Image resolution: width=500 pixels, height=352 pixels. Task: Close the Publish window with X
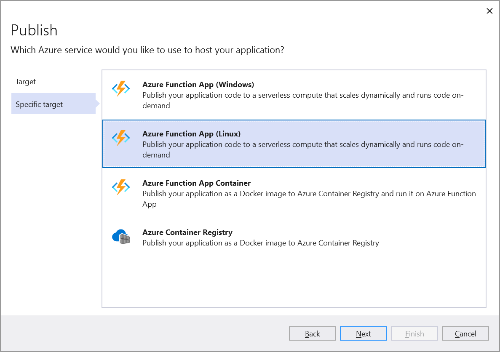[x=489, y=11]
